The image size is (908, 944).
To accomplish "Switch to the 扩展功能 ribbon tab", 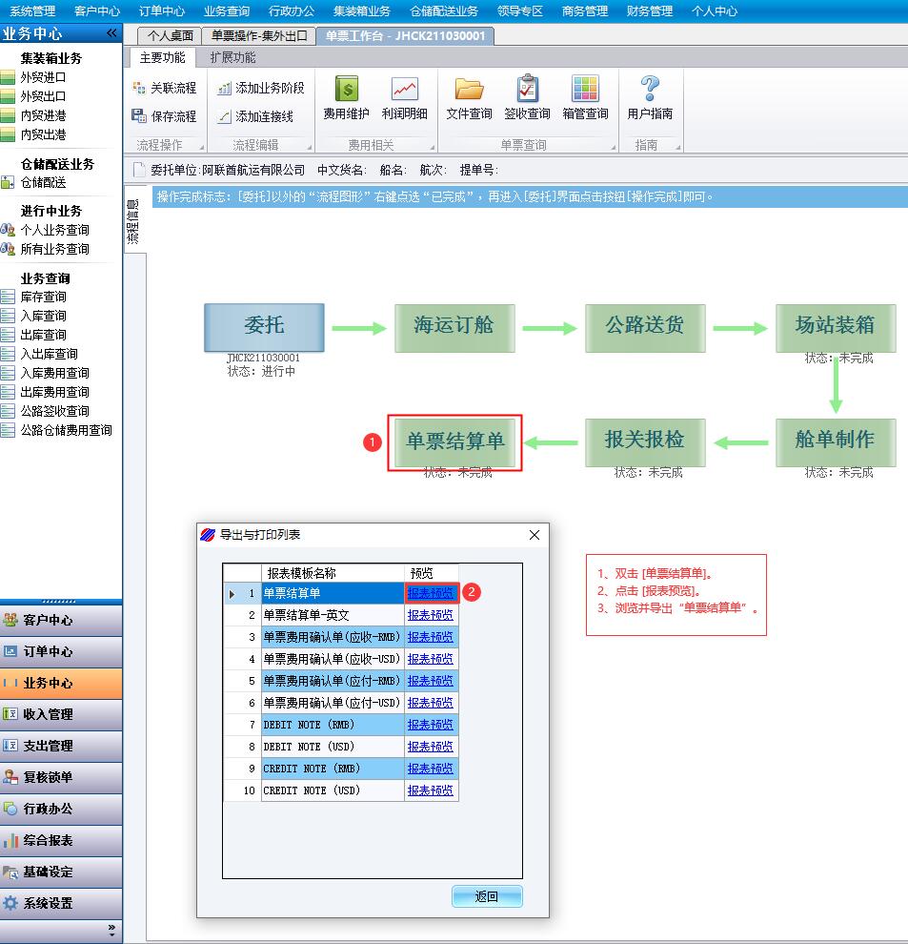I will pyautogui.click(x=232, y=57).
